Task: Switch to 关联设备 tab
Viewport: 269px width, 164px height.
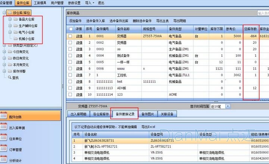Action: tap(167, 114)
